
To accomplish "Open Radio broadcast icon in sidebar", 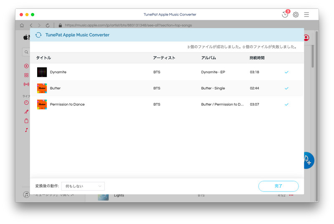I will 26,84.
